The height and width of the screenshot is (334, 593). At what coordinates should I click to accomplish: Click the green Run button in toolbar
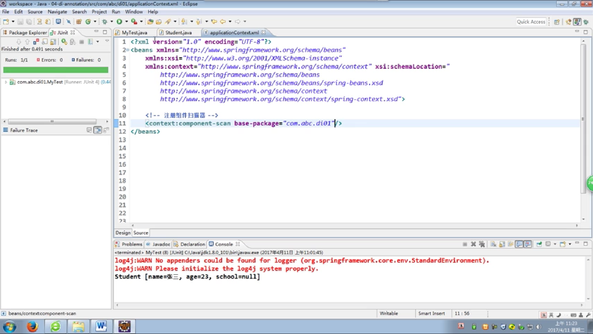click(119, 22)
